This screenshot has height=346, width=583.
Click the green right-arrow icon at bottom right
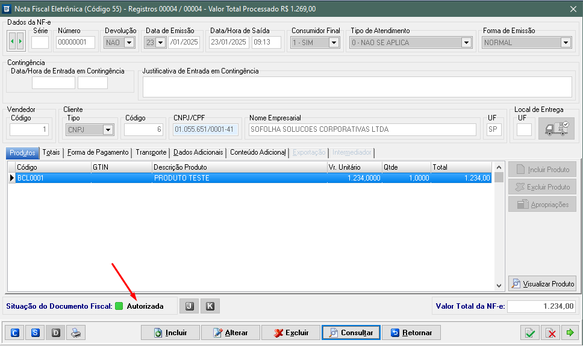click(x=569, y=332)
